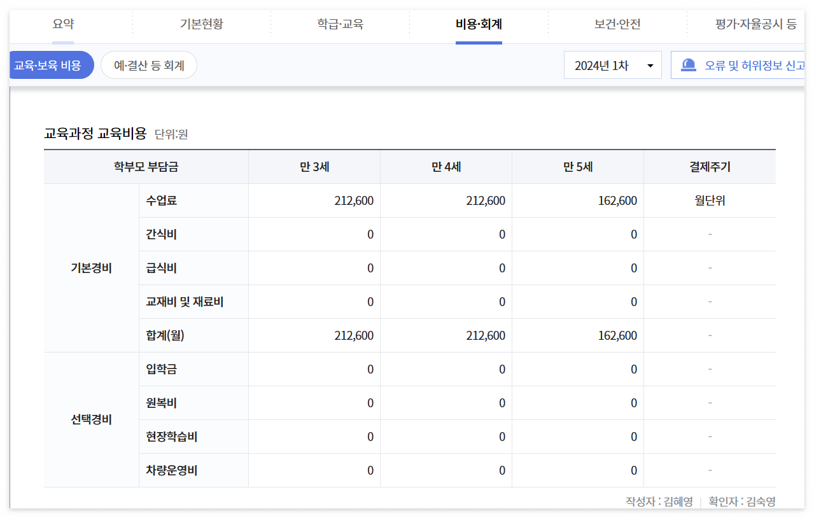Select the 선택경비 category cell
The image size is (814, 518).
click(91, 419)
